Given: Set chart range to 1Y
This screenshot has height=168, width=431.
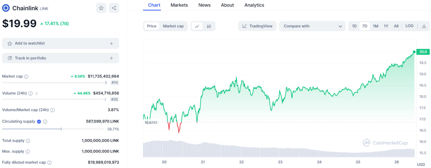Looking at the screenshot, I should coord(386,26).
